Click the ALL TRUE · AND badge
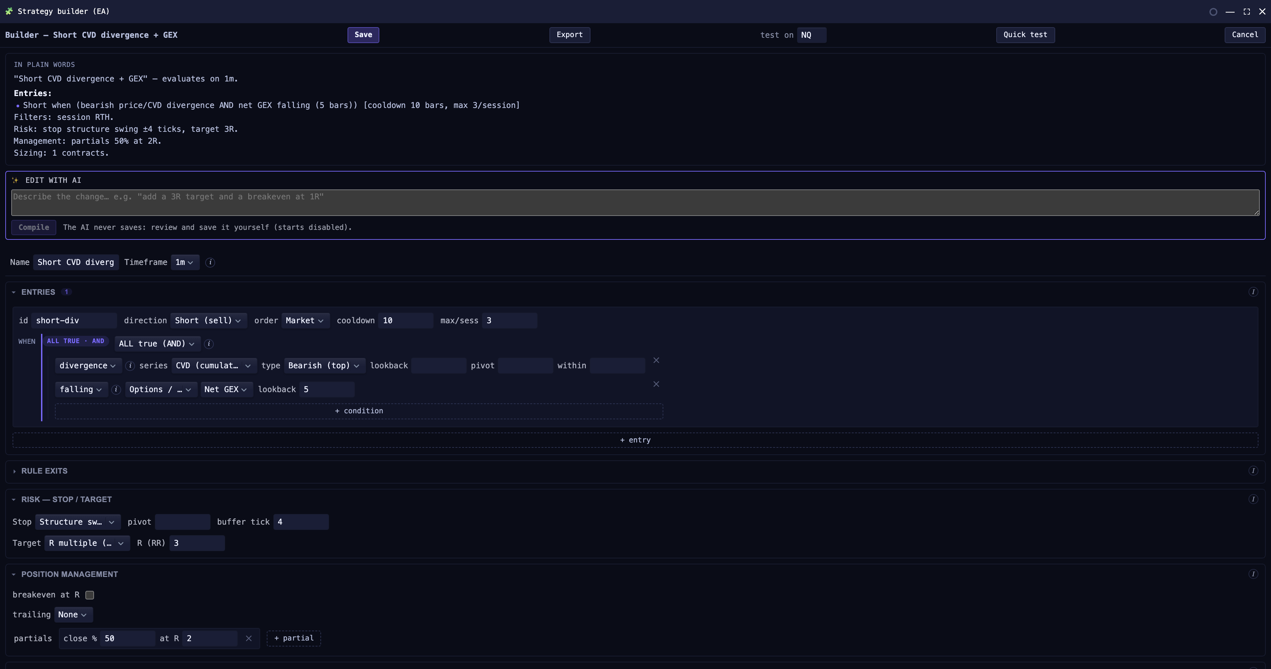The height and width of the screenshot is (669, 1271). (x=75, y=341)
